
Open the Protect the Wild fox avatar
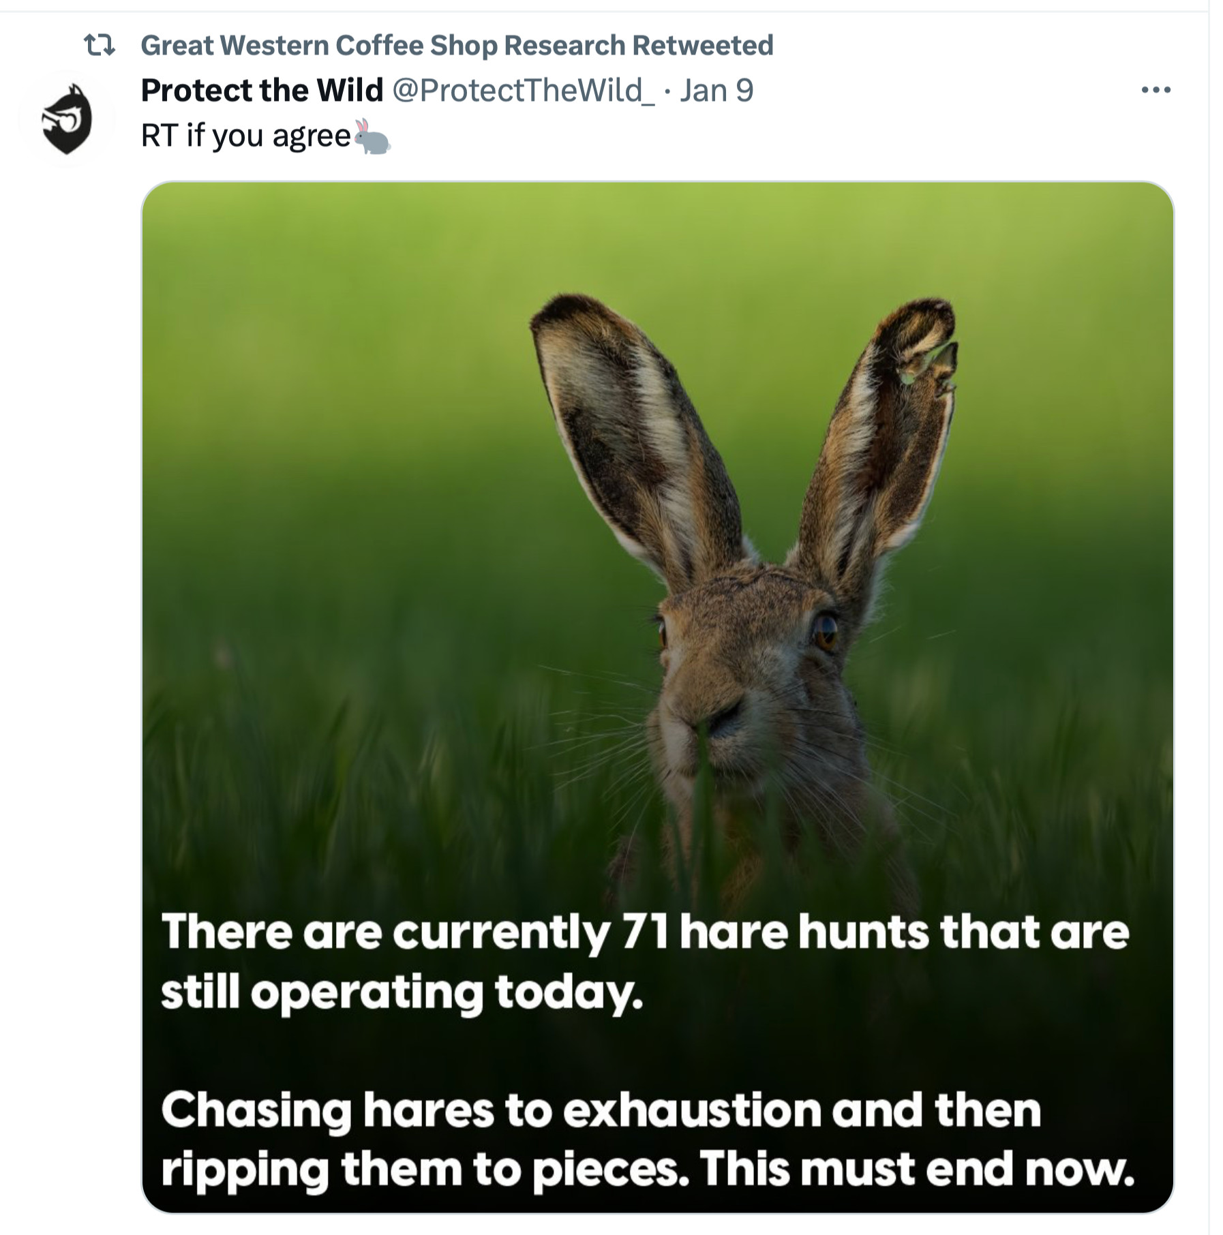[67, 119]
